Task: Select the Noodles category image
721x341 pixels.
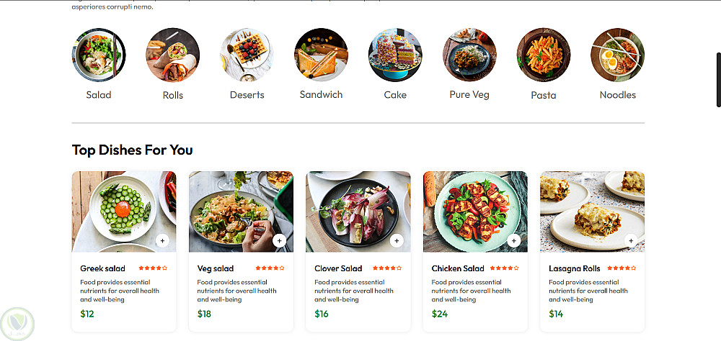Action: (617, 55)
